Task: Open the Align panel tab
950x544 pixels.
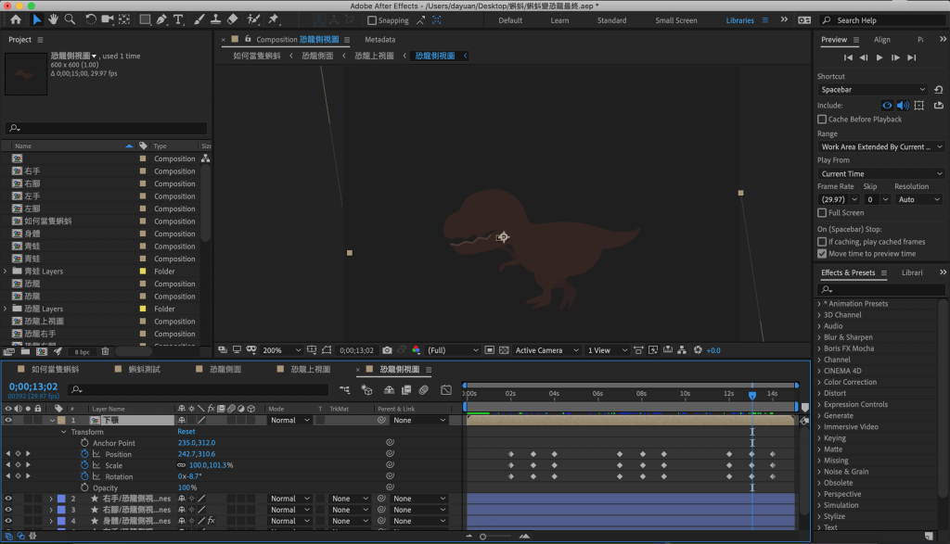Action: tap(881, 40)
